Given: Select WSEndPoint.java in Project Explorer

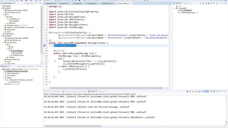Looking at the screenshot, I should click(18, 55).
